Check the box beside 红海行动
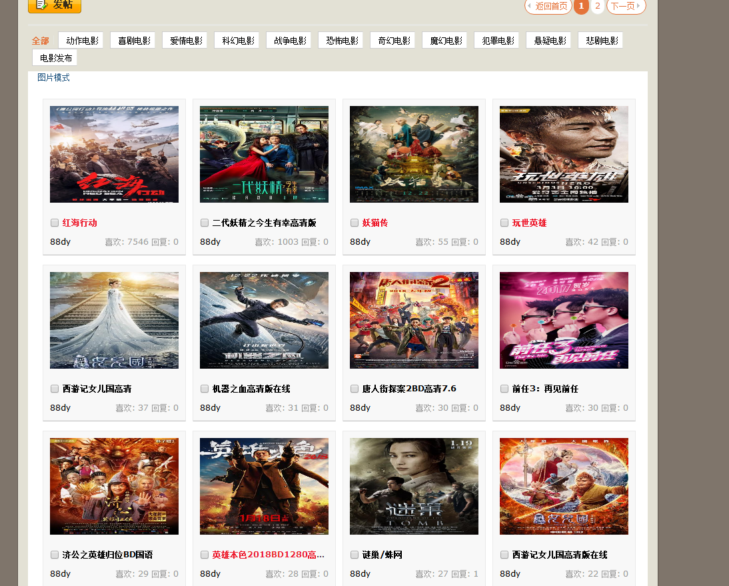The width and height of the screenshot is (729, 586). coord(55,223)
